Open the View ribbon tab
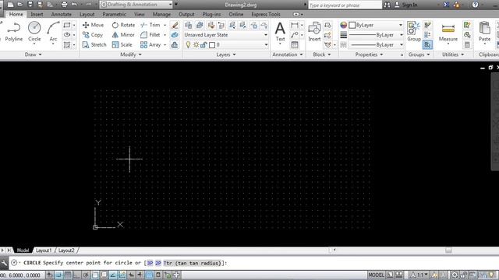This screenshot has height=280, width=499. point(139,14)
